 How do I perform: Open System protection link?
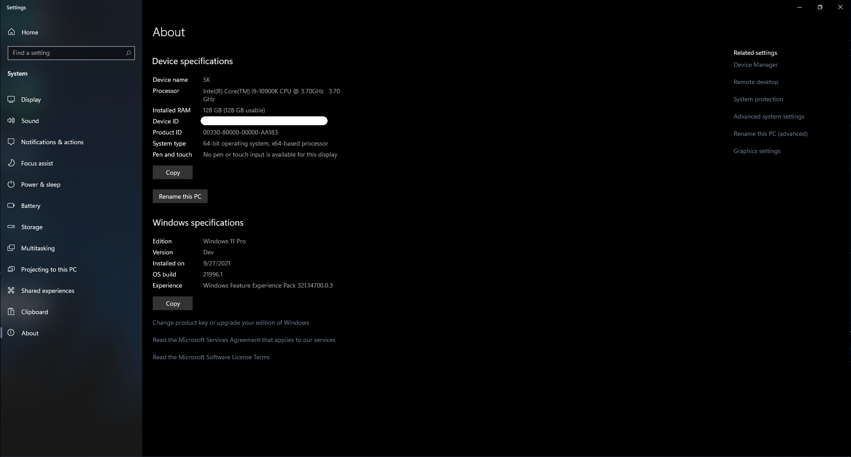point(758,99)
